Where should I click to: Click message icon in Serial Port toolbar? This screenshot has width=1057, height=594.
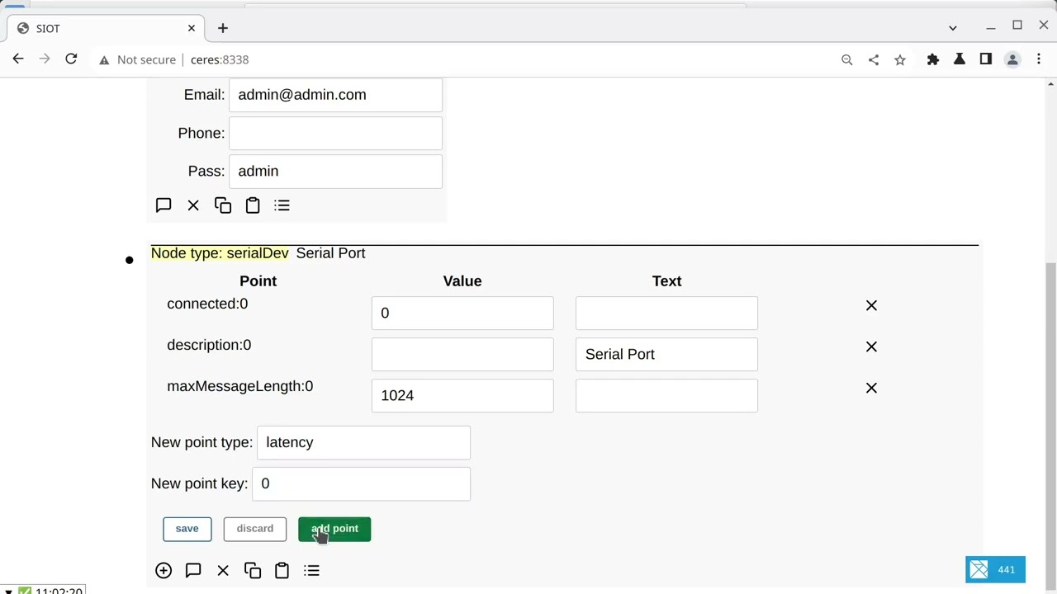click(x=193, y=570)
